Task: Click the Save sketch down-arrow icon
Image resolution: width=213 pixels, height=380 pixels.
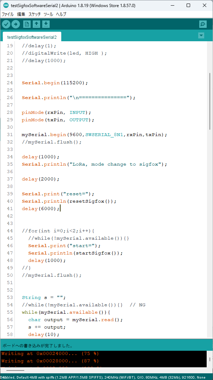Action: click(46, 24)
